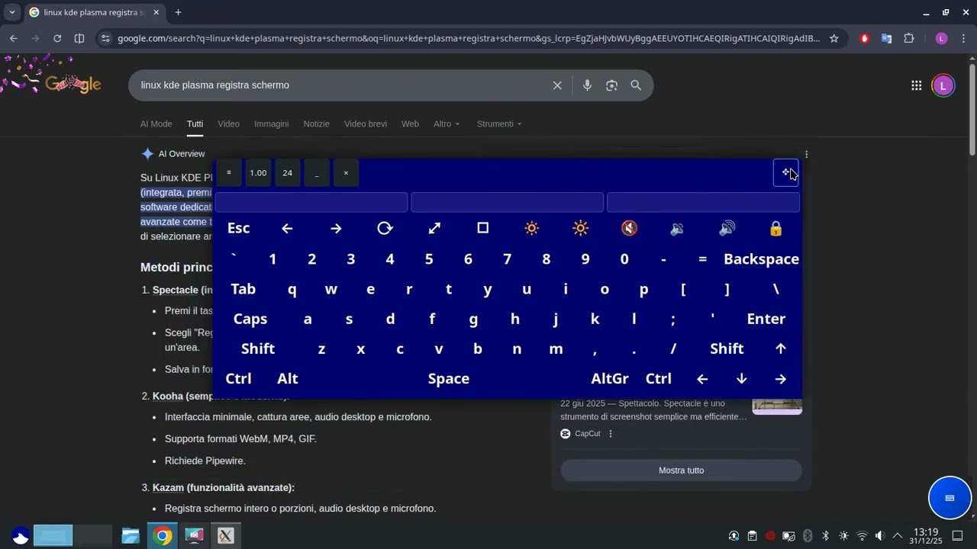Toggle the Caps key on the virtual keyboard

tap(250, 319)
